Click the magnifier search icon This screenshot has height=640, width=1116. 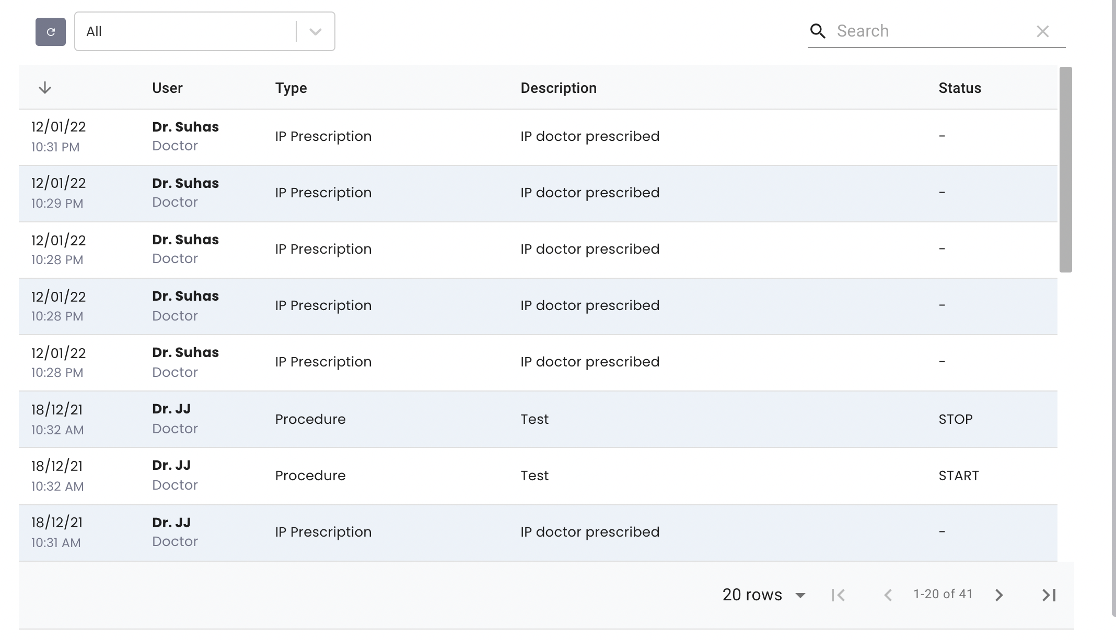tap(818, 31)
